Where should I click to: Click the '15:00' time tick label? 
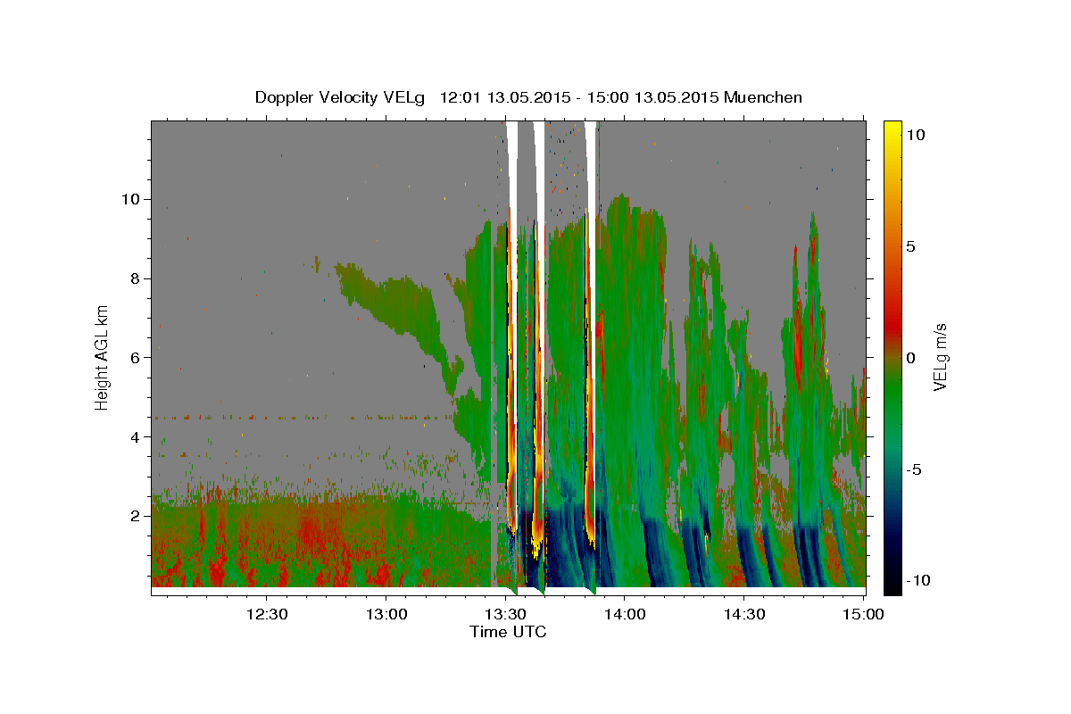pos(863,614)
